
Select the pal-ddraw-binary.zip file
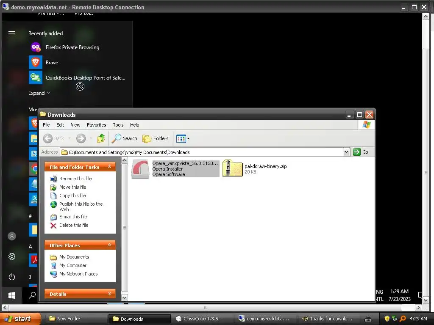click(255, 168)
